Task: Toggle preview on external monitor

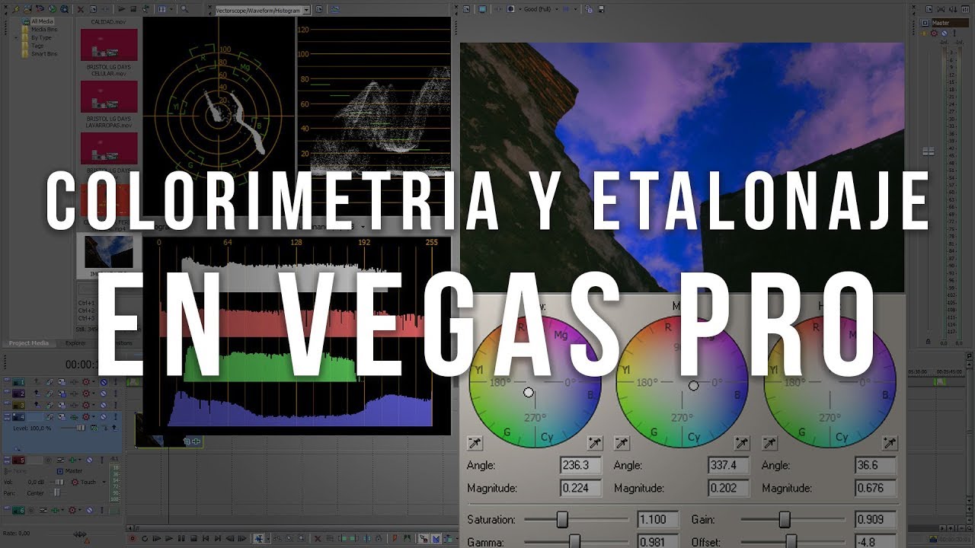Action: tap(482, 8)
